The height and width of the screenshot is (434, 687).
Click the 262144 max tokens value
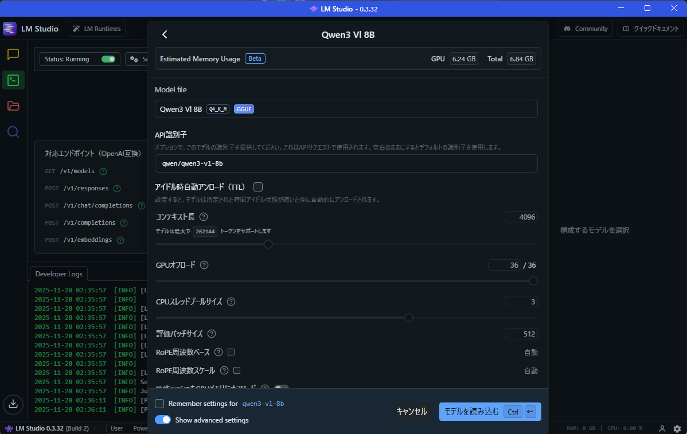[205, 231]
